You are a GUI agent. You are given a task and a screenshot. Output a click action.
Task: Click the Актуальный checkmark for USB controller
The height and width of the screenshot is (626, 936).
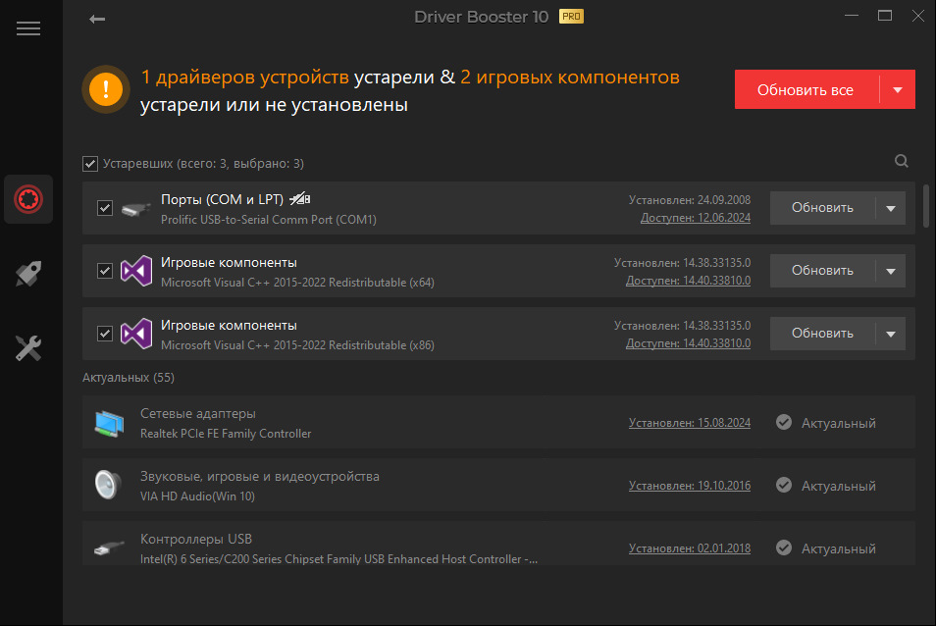click(784, 548)
